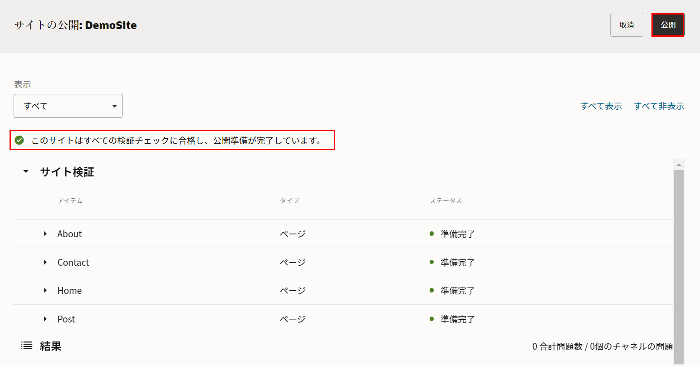The height and width of the screenshot is (366, 700).
Task: Click the 準備完了 status in Post row
Action: (457, 319)
